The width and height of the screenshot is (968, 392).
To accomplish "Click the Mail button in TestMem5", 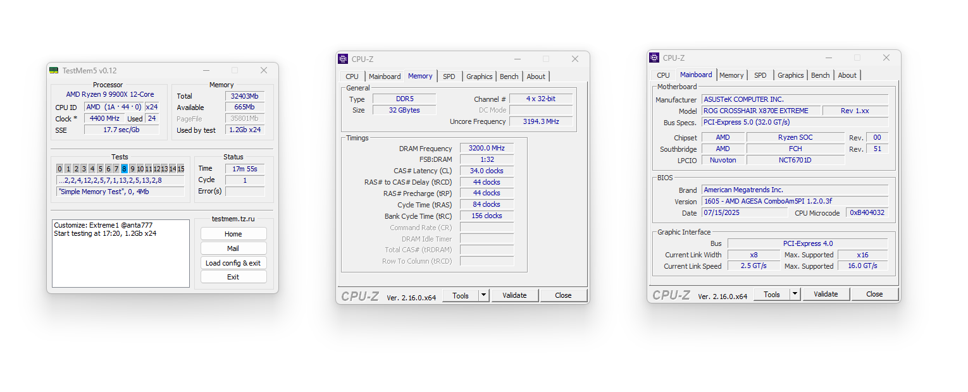I will click(233, 248).
